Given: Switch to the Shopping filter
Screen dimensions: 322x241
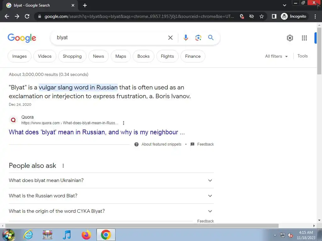Looking at the screenshot, I should (x=72, y=56).
